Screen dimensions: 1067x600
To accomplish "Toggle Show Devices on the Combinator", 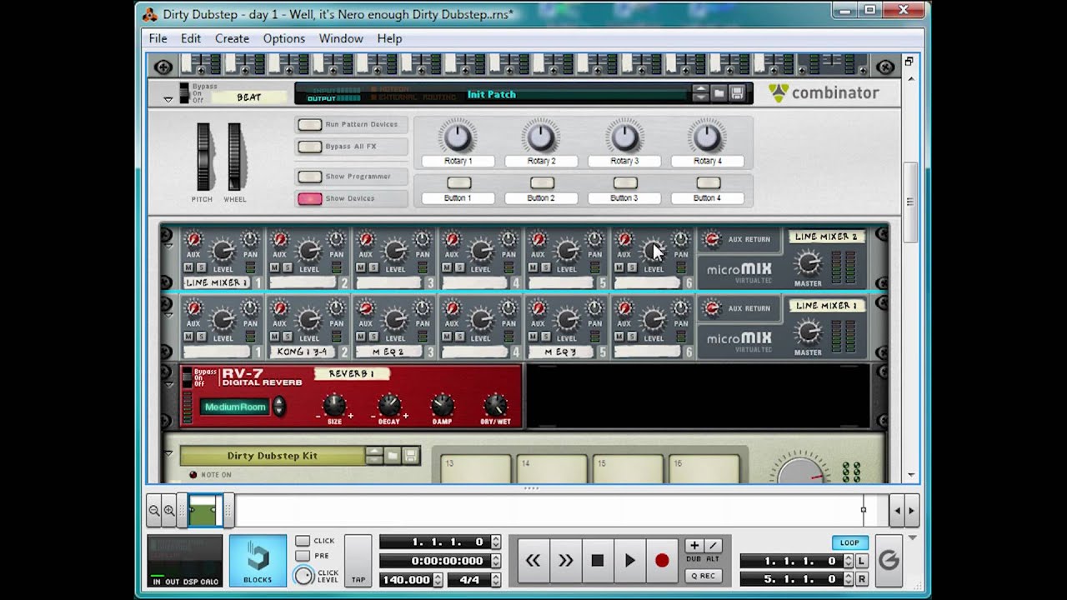I will [310, 198].
